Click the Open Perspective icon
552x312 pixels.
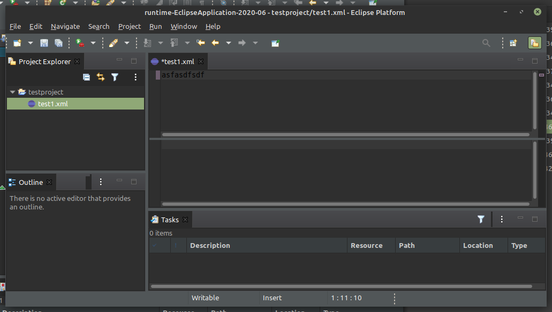pyautogui.click(x=513, y=43)
